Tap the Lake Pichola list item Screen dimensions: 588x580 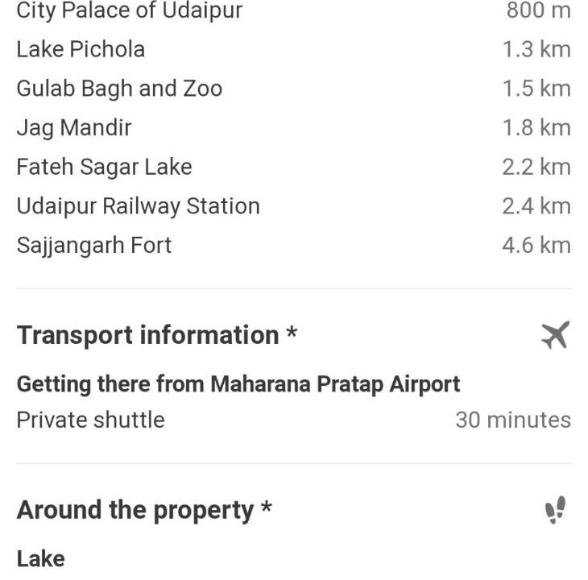[x=81, y=49]
